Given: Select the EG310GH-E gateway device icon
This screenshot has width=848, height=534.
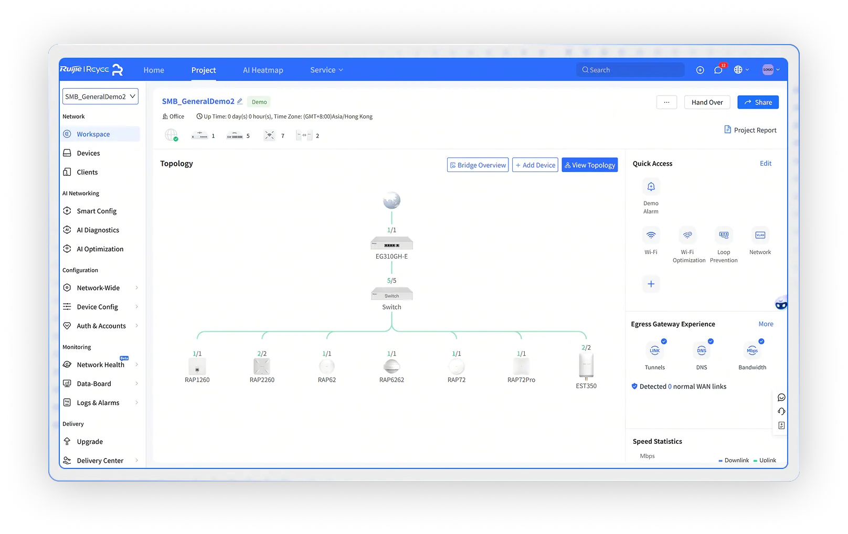Looking at the screenshot, I should [391, 244].
